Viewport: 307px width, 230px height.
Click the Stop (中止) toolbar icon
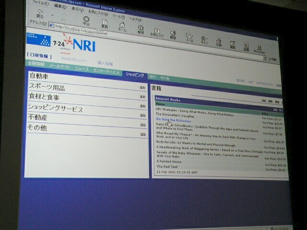click(x=86, y=20)
